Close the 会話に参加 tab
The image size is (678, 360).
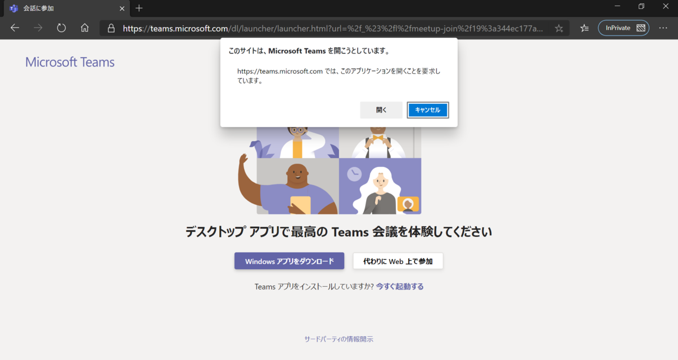coord(122,8)
